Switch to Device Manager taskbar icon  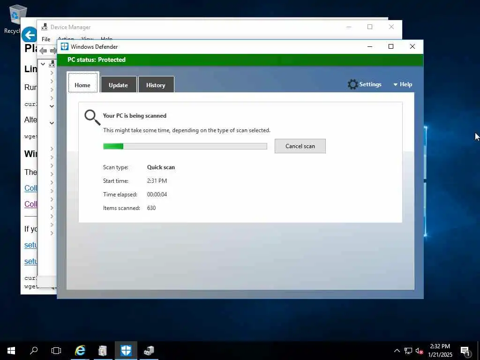click(149, 351)
